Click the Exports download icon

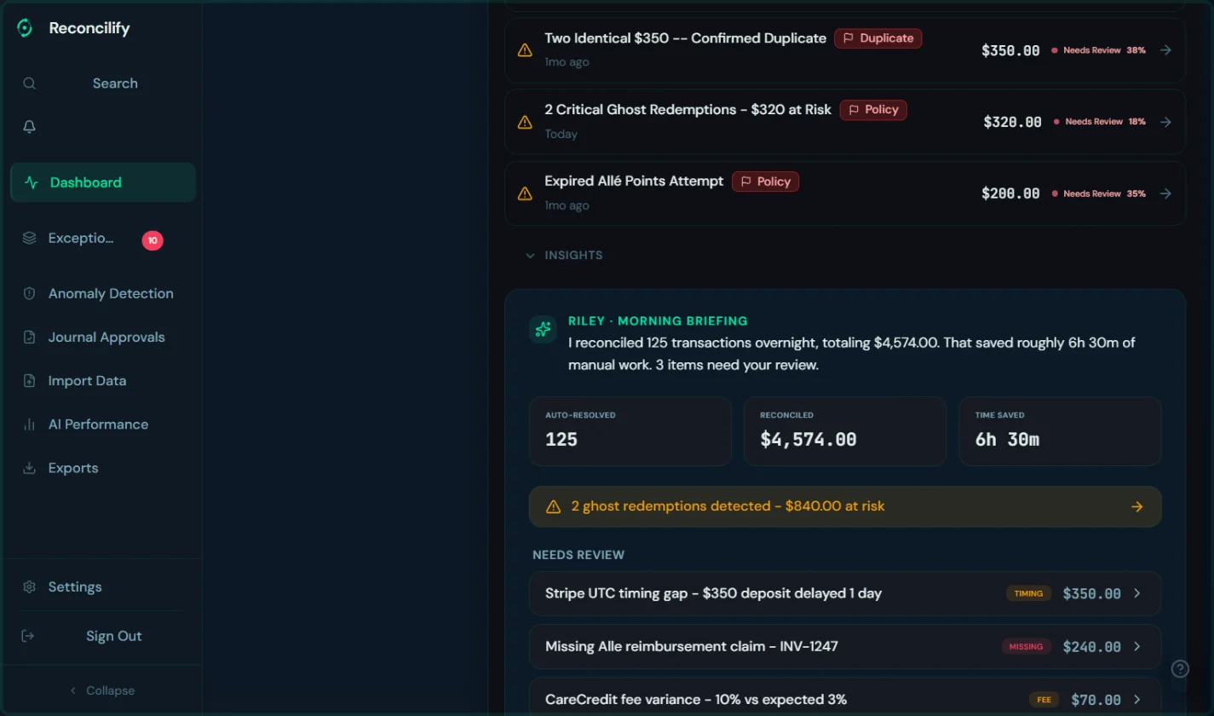coord(29,467)
